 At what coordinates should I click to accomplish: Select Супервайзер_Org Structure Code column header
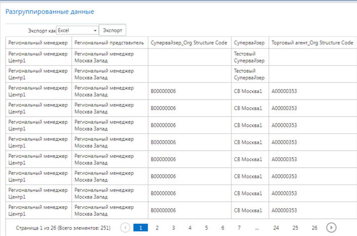click(x=189, y=43)
